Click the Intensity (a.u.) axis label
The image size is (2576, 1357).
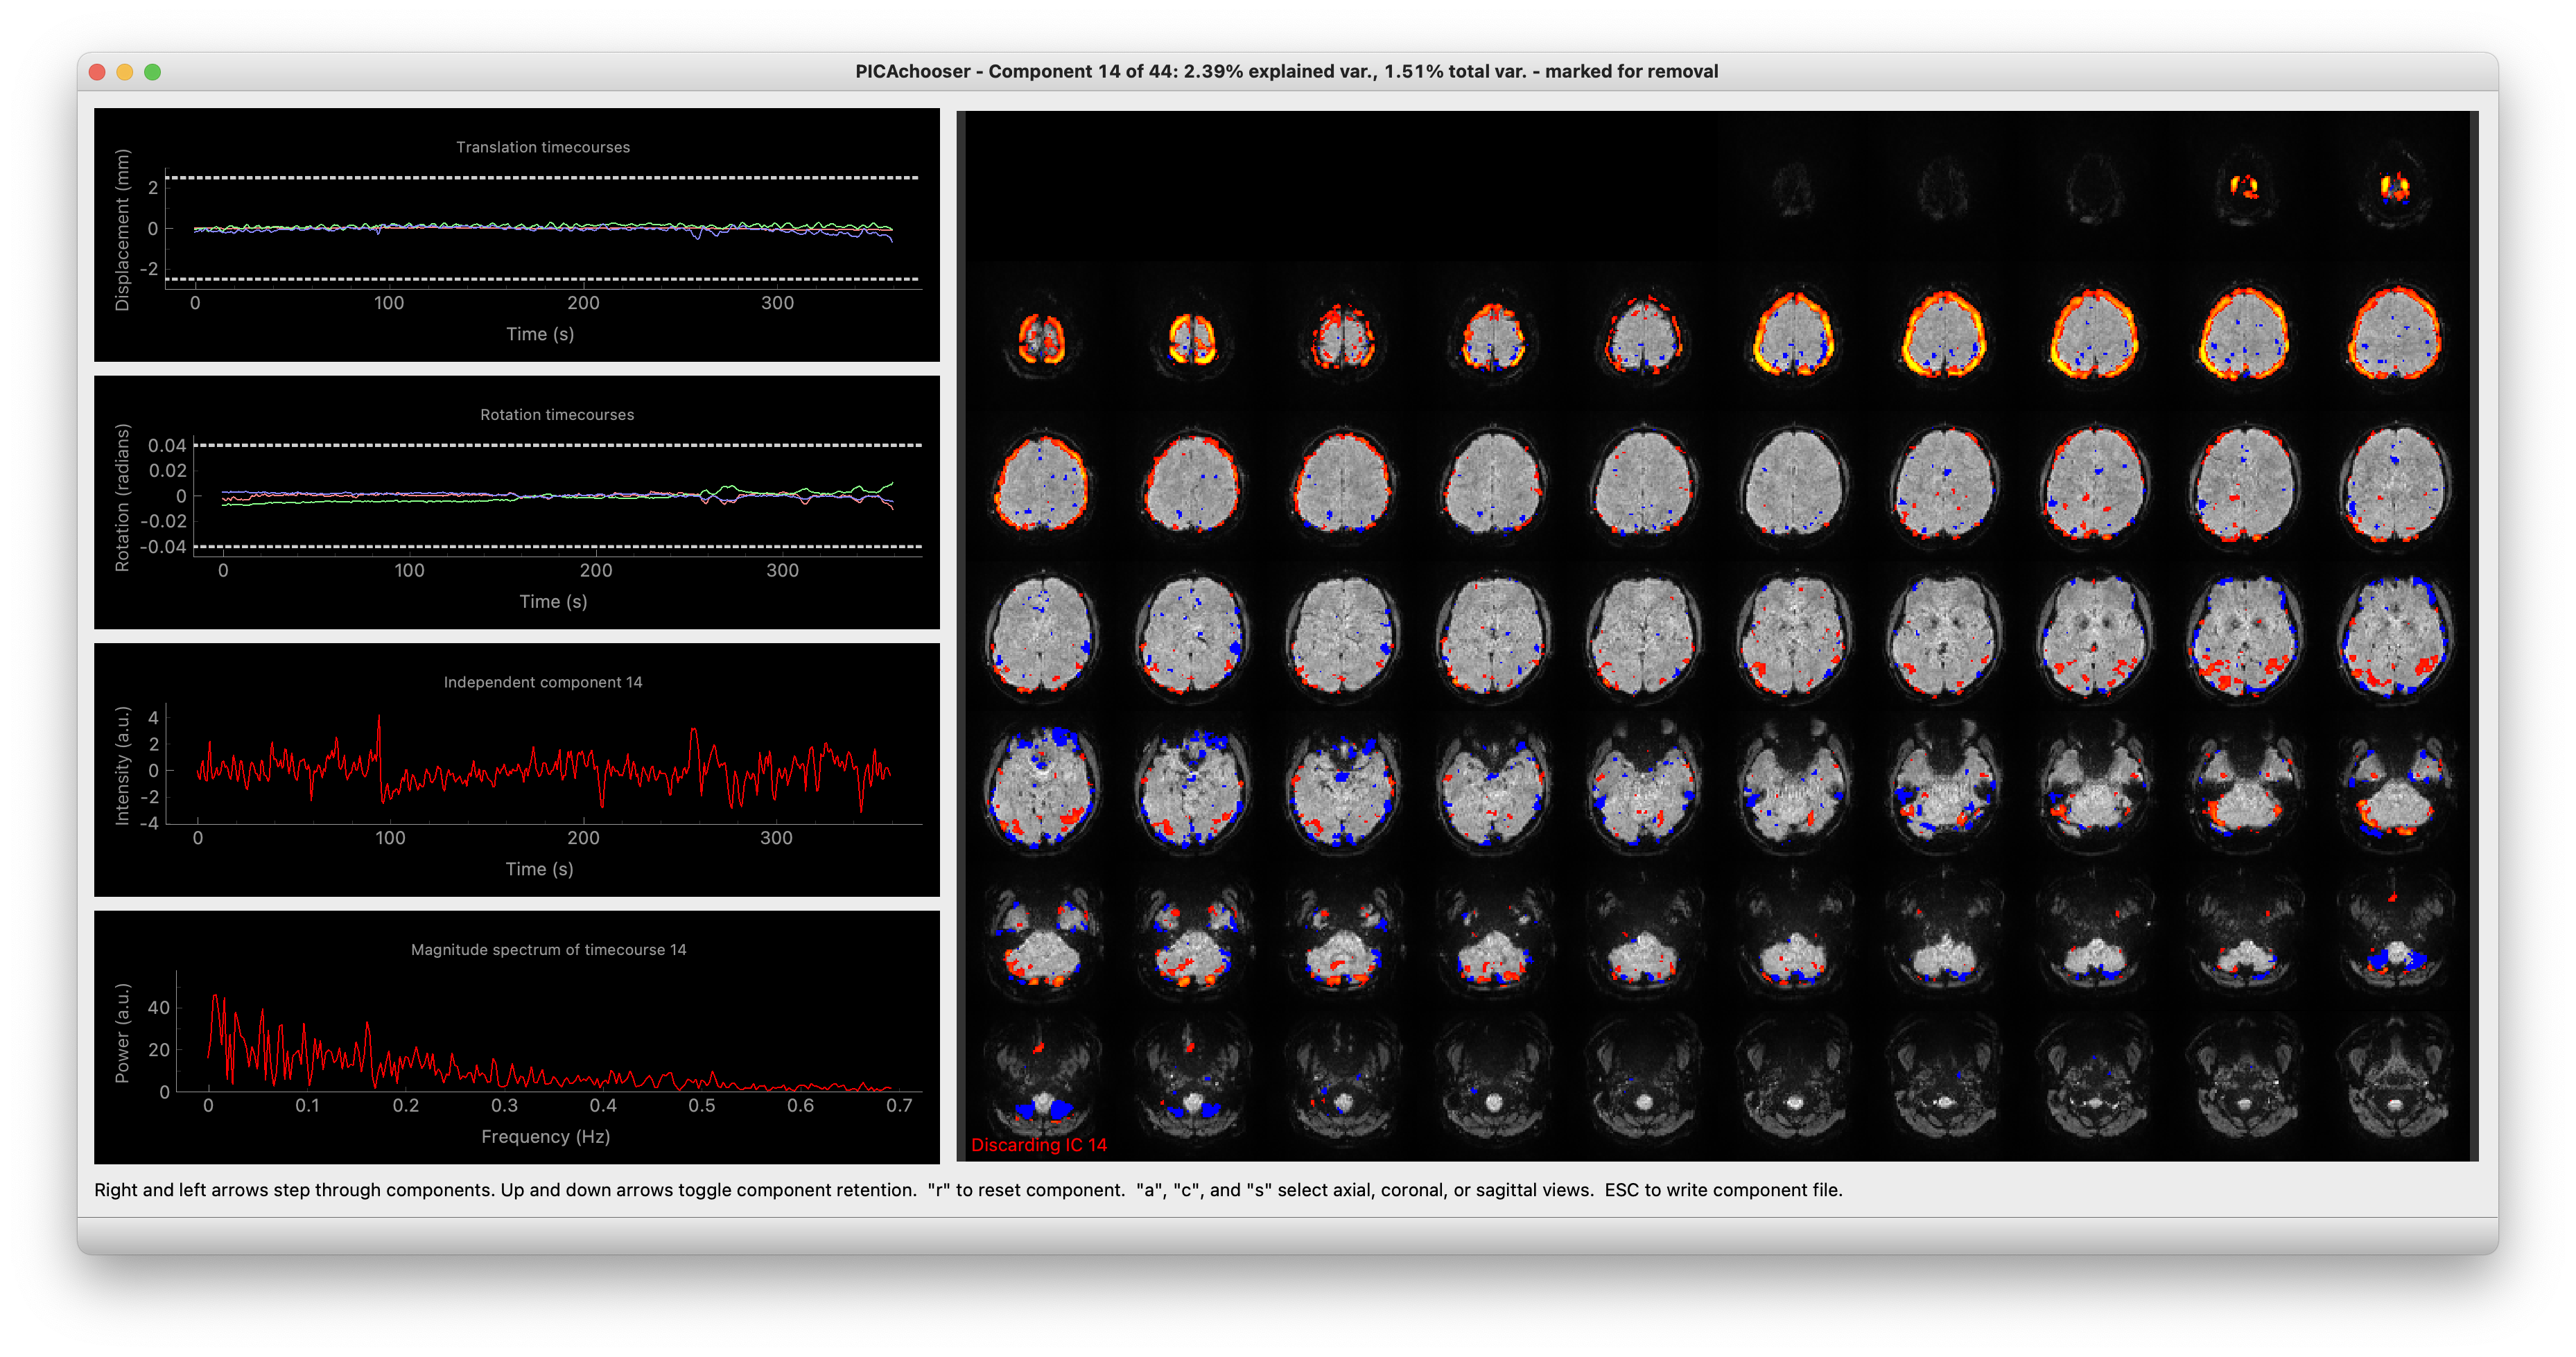coord(122,765)
